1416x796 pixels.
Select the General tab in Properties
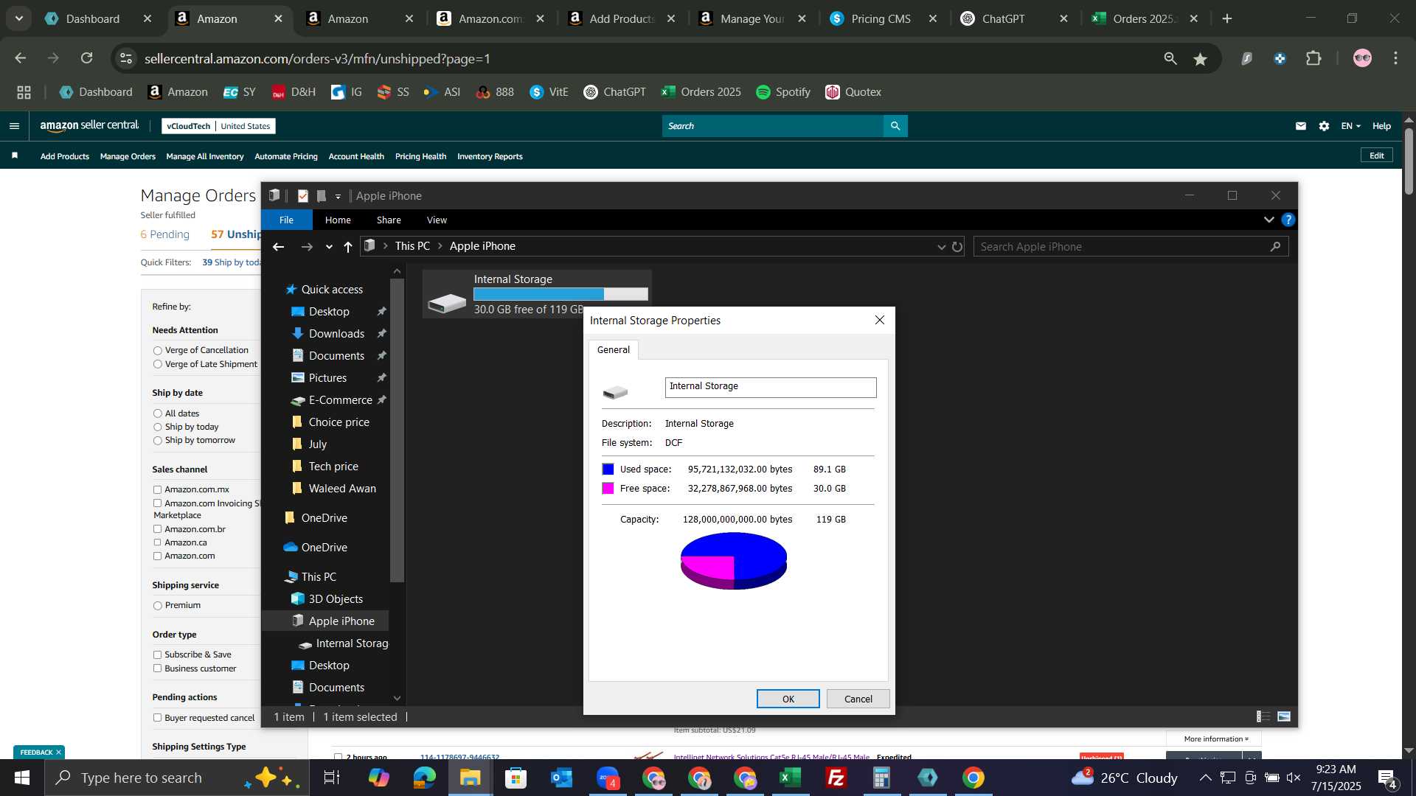tap(613, 349)
